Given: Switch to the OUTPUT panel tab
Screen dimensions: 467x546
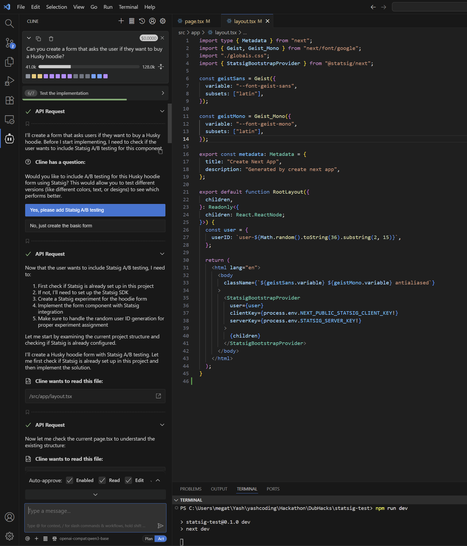Looking at the screenshot, I should (219, 489).
